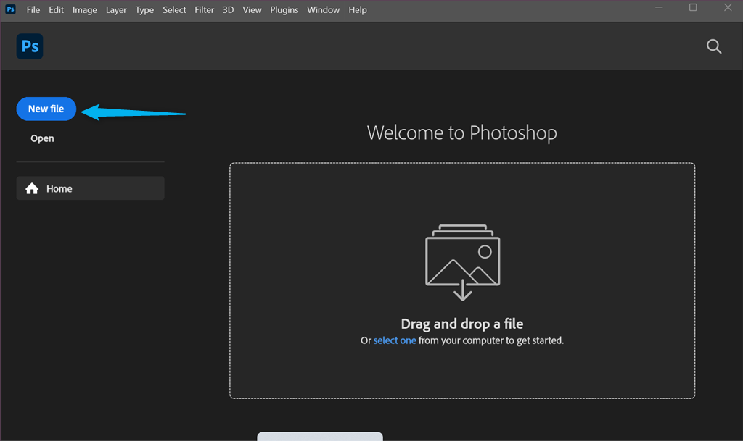Image resolution: width=743 pixels, height=441 pixels.
Task: Open the File menu
Action: click(33, 10)
